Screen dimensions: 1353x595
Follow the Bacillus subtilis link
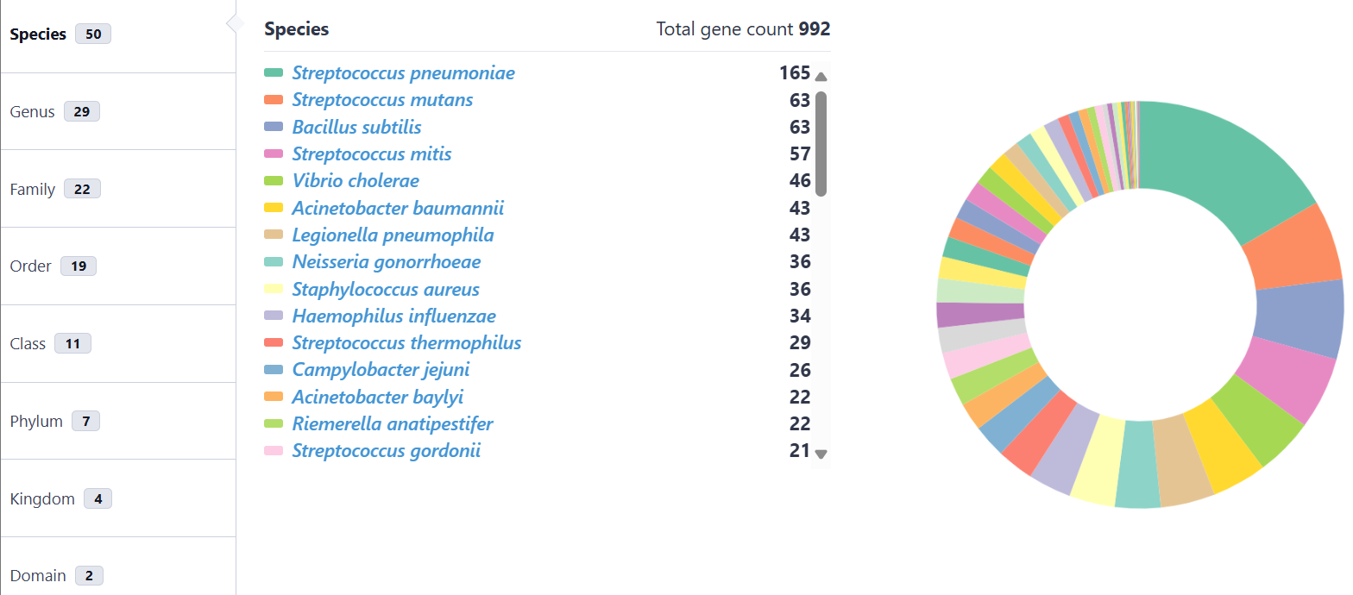pos(356,128)
